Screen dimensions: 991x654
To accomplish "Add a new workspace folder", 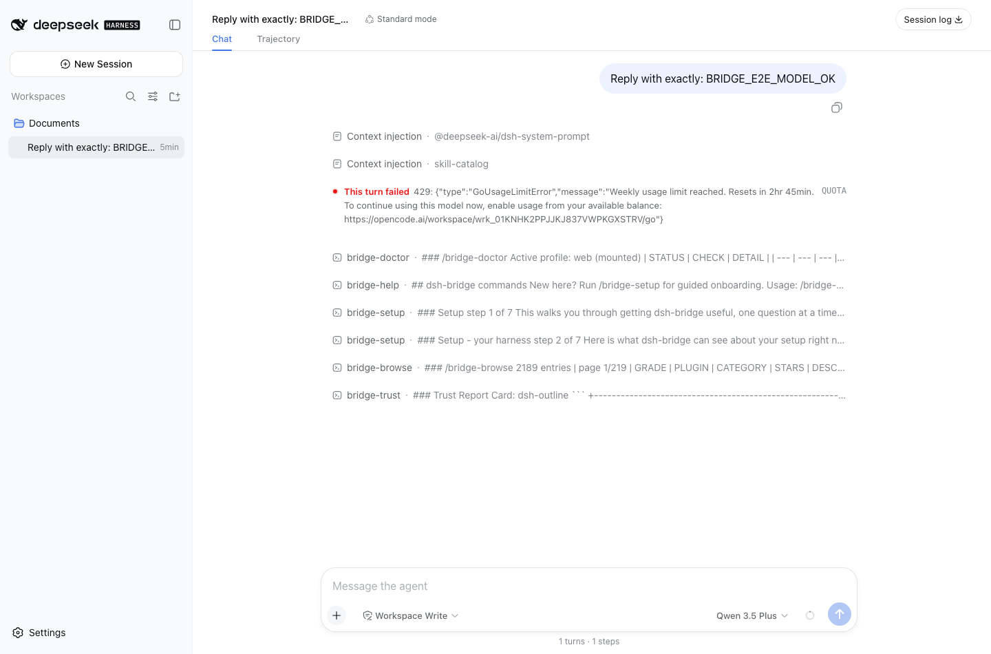I will (x=175, y=96).
